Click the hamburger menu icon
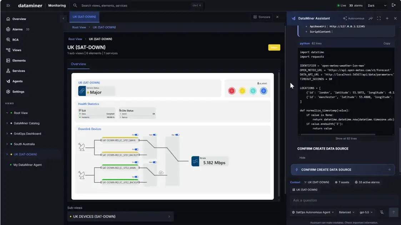The width and height of the screenshot is (401, 225). click(8, 5)
